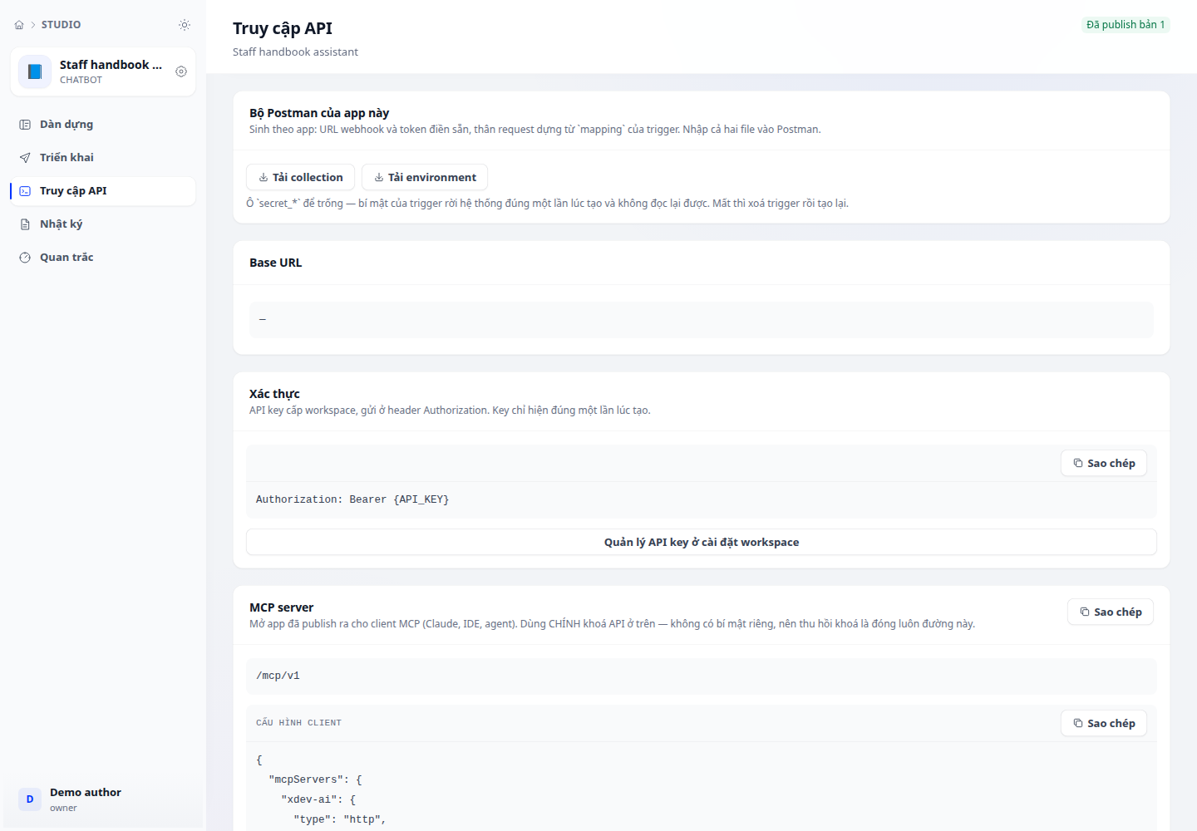Click the Base URL value field
The image size is (1197, 831).
[x=702, y=320]
